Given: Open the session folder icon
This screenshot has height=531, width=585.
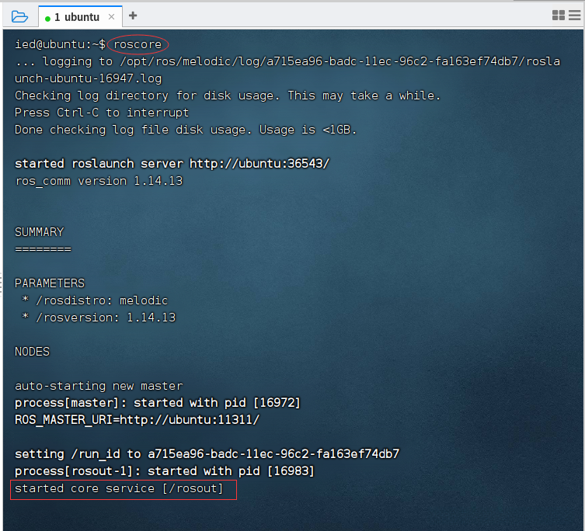Looking at the screenshot, I should 20,16.
